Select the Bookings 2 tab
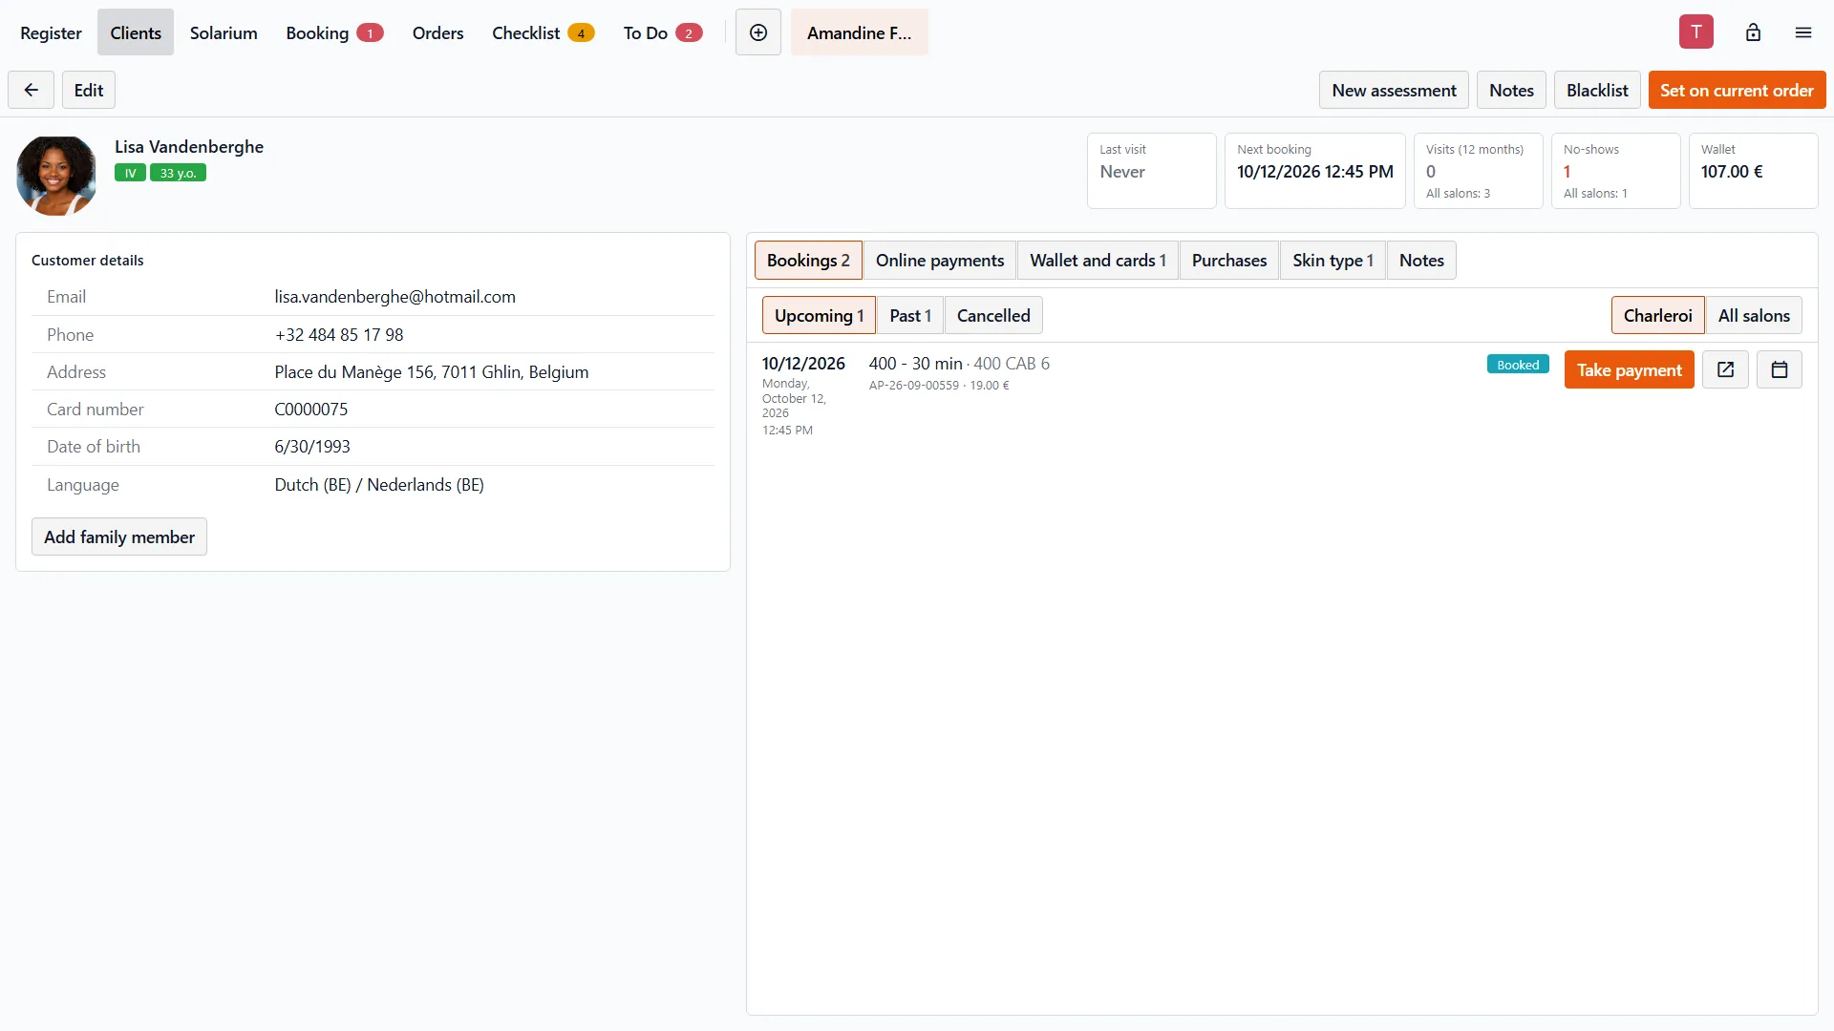Viewport: 1834px width, 1031px height. pos(808,261)
